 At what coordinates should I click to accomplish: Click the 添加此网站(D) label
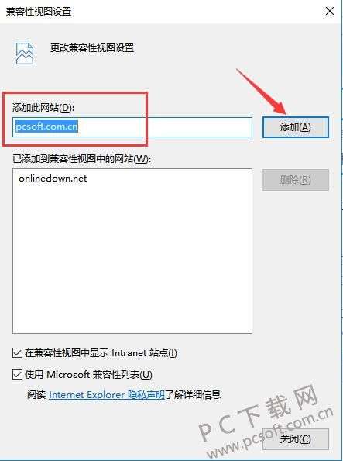43,108
